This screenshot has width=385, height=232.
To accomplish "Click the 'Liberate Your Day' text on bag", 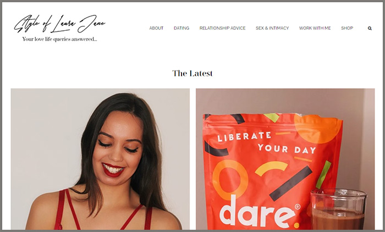I will (266, 143).
